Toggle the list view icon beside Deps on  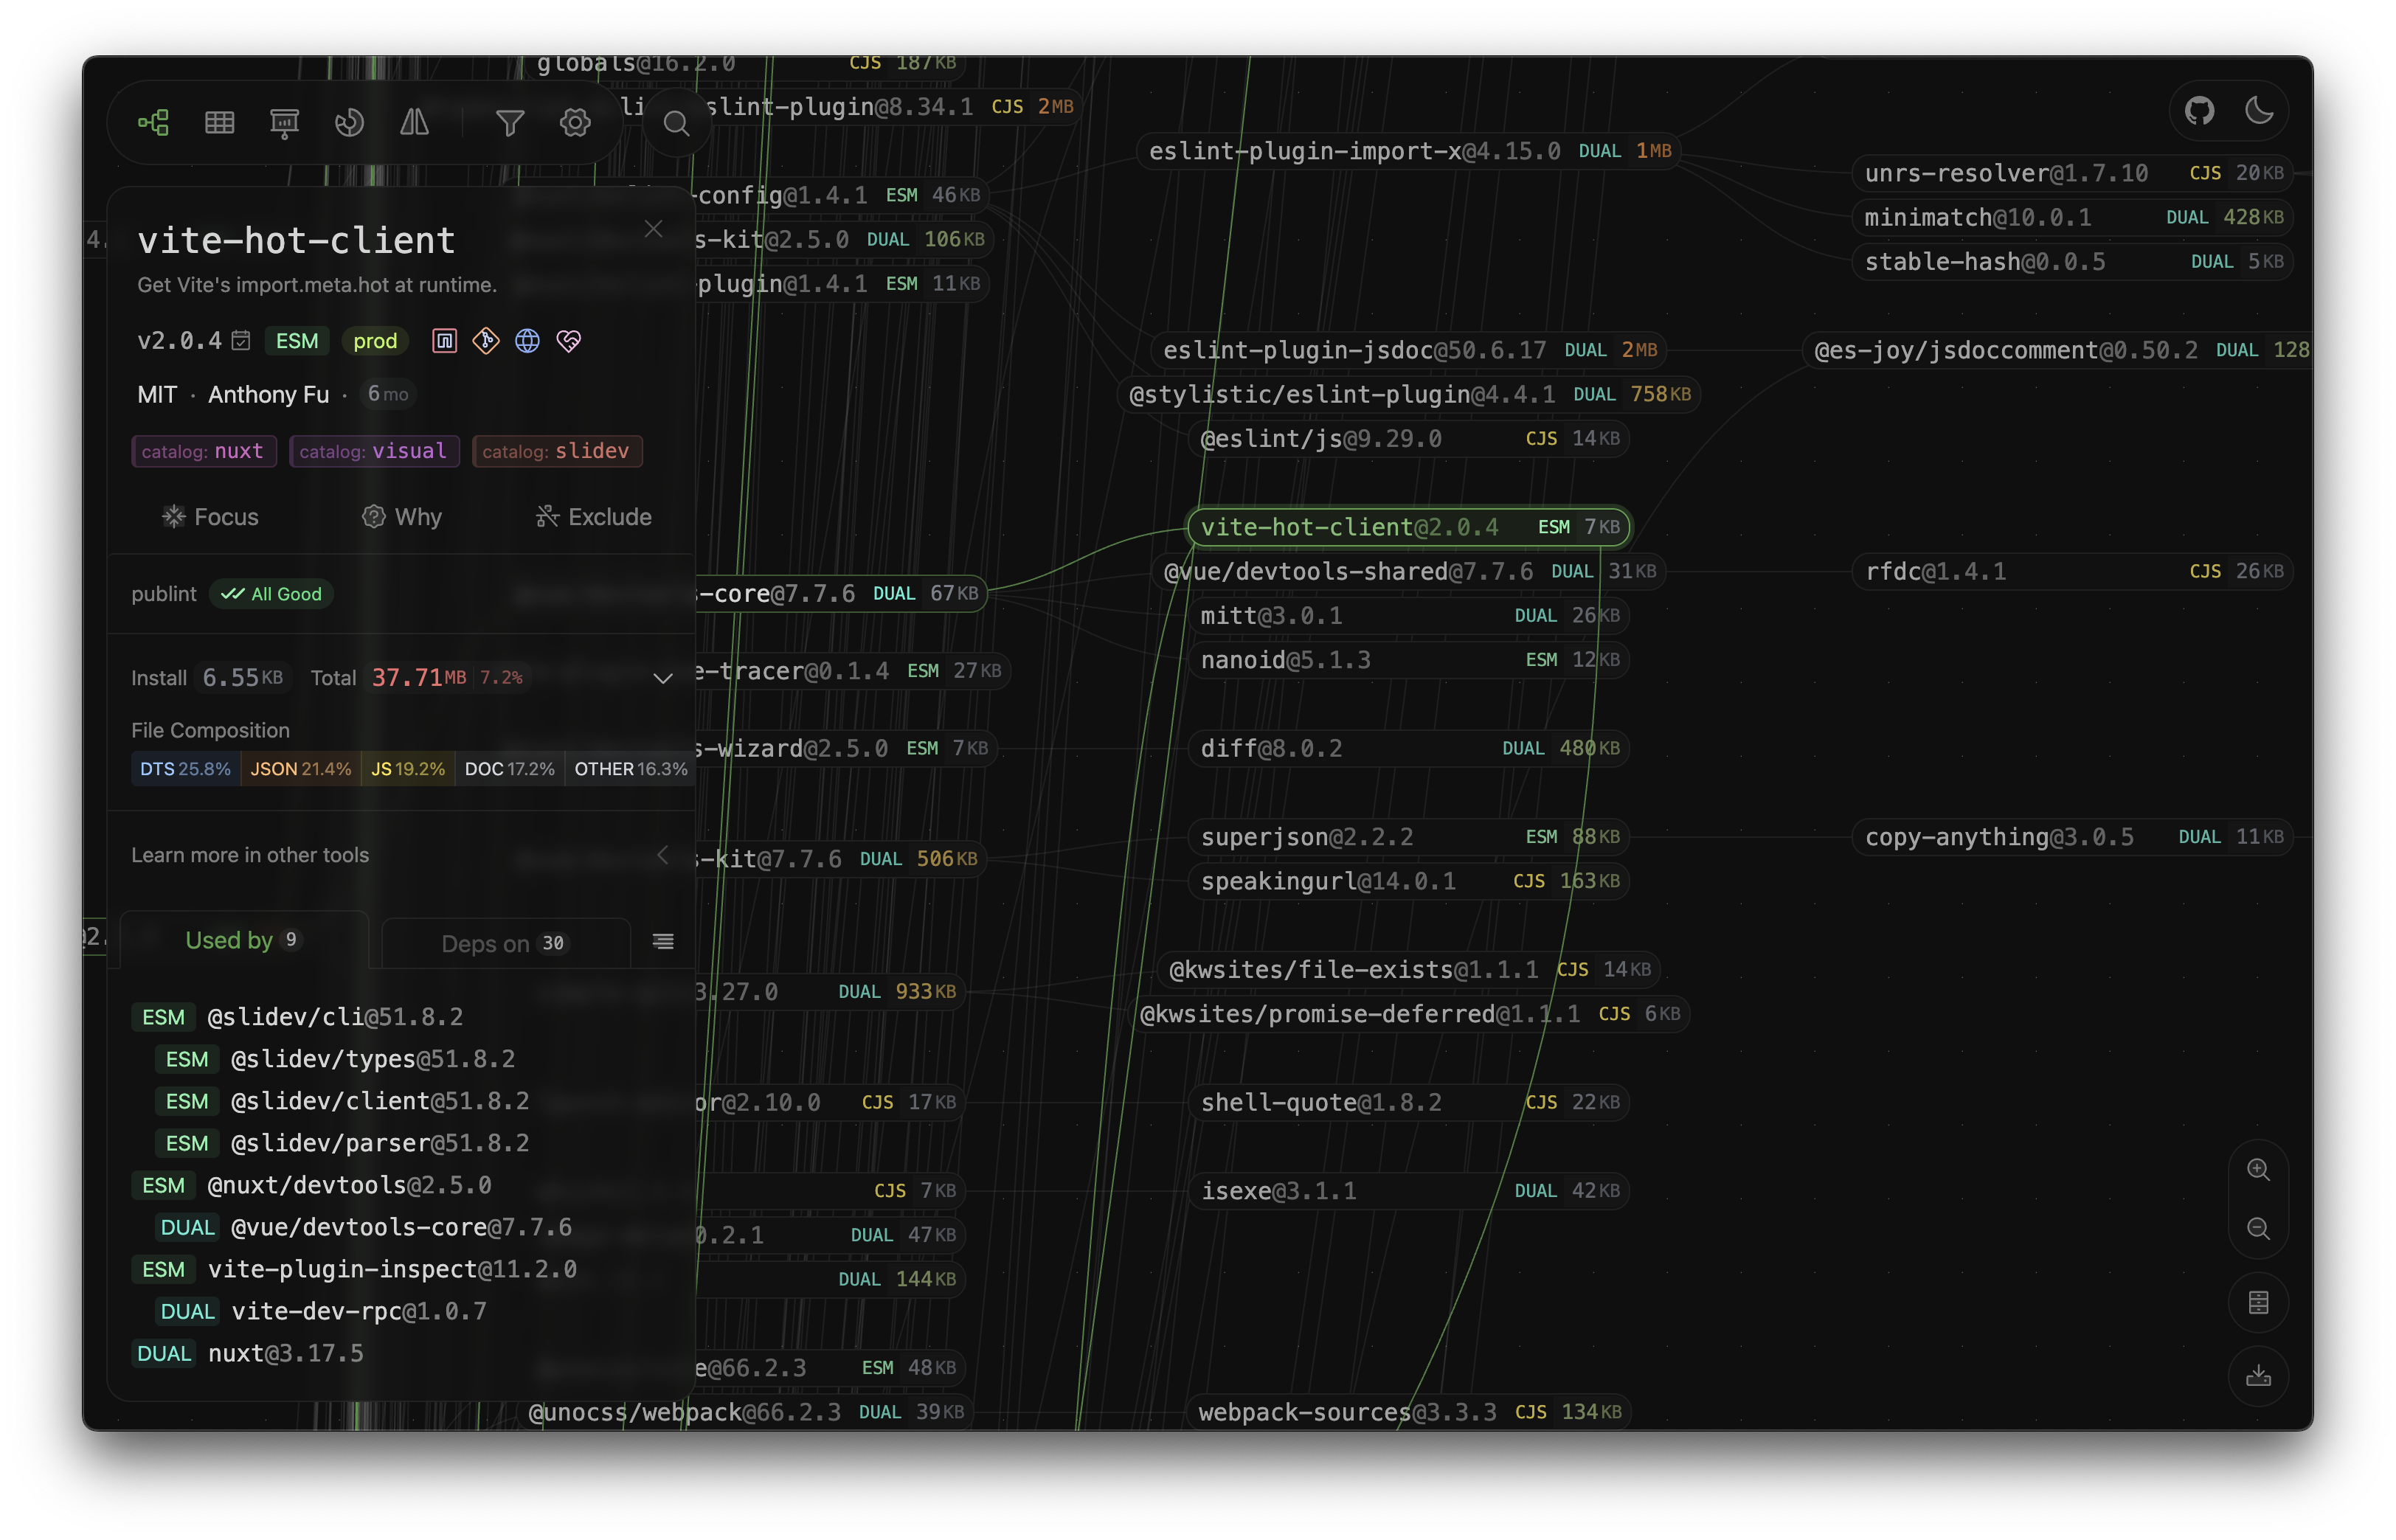coord(663,942)
